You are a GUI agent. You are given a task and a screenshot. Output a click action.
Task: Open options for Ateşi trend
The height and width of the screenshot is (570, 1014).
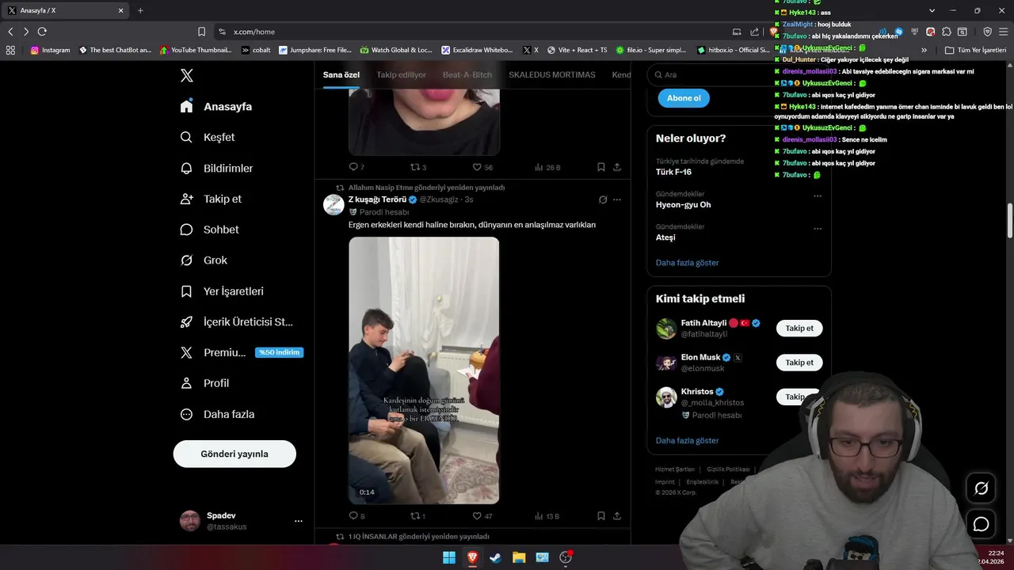[x=818, y=229]
